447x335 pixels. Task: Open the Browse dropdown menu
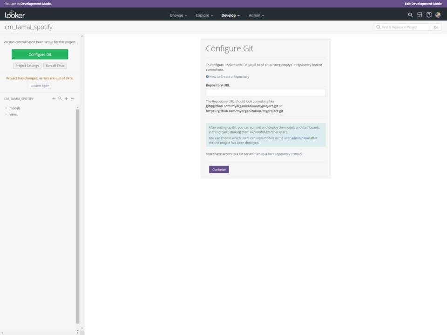tap(178, 15)
